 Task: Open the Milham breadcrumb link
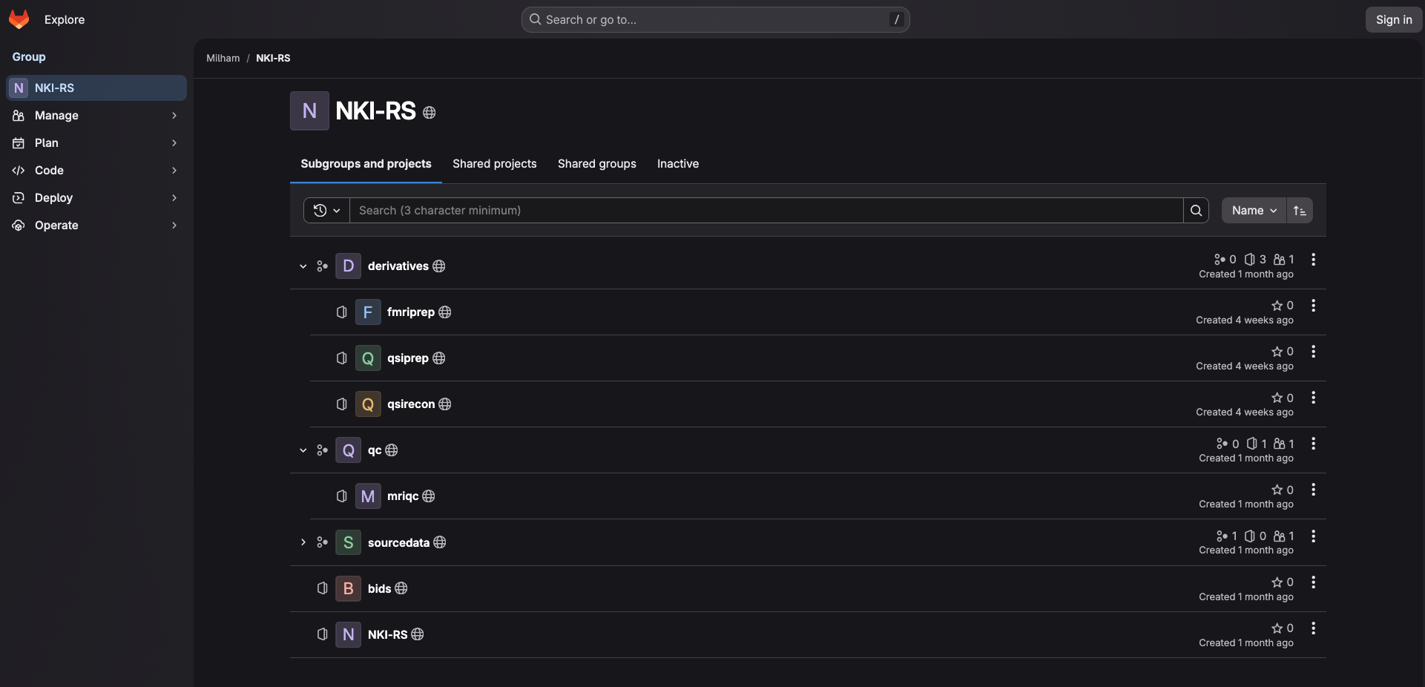(x=223, y=59)
